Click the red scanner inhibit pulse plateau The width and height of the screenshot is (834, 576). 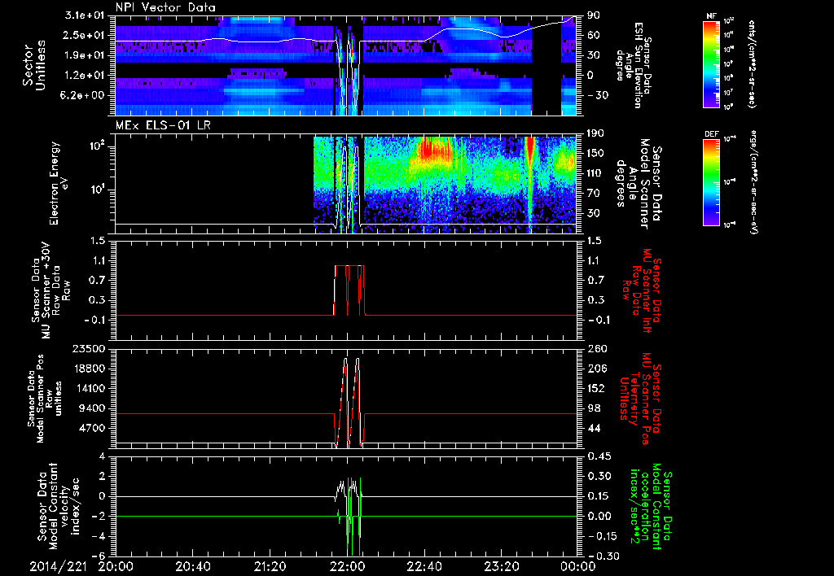(x=349, y=265)
